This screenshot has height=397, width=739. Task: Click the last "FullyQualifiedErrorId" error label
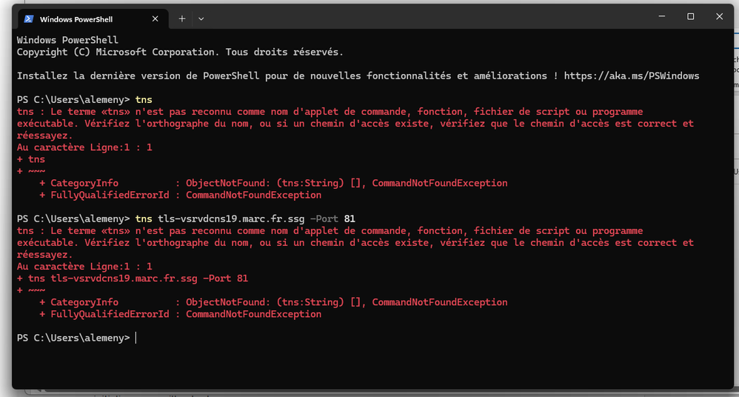107,314
